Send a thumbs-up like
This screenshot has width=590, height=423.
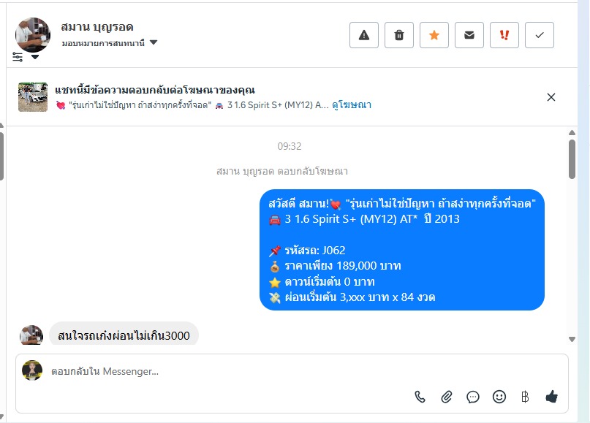coord(552,396)
